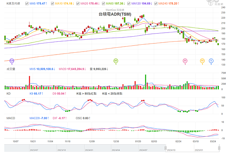The height and width of the screenshot is (153, 230).
Task: Click the 2024/10 label in range navigator
Action: (x=171, y=150)
